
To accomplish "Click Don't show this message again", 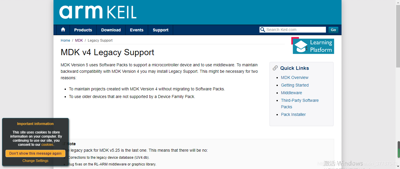I will 35,153.
